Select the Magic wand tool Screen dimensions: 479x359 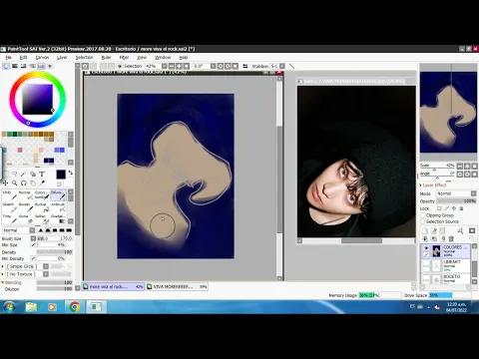coord(24,174)
